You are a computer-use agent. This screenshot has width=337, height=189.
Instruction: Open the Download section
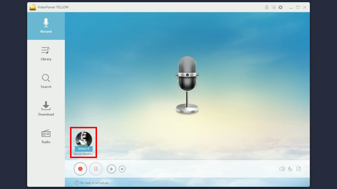pos(46,109)
